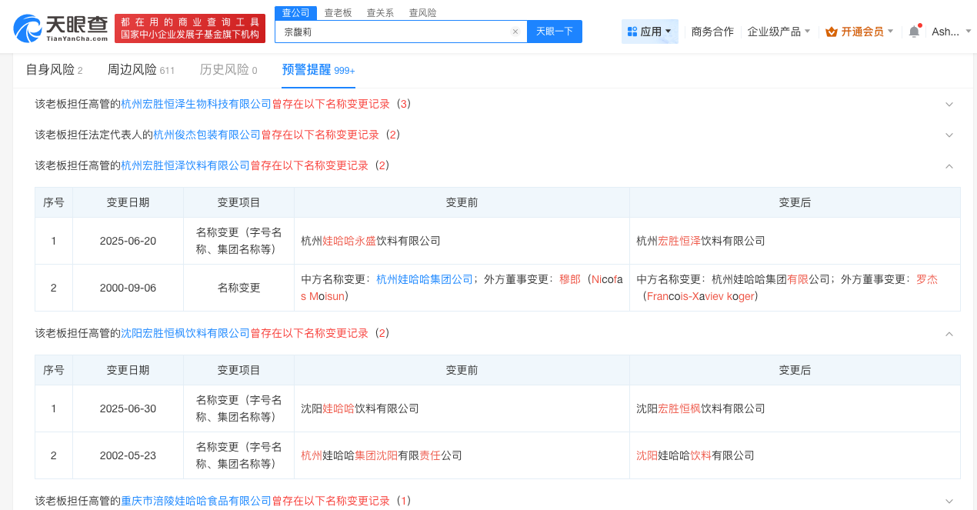The image size is (977, 510).
Task: Click the TianYanCha logo icon
Action: [28, 28]
